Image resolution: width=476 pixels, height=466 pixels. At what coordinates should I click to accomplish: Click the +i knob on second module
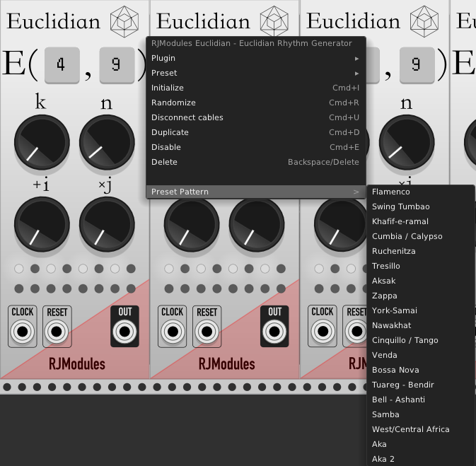[192, 225]
